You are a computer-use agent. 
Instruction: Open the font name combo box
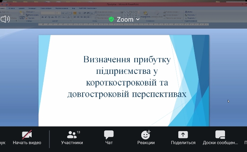[x=48, y=13]
